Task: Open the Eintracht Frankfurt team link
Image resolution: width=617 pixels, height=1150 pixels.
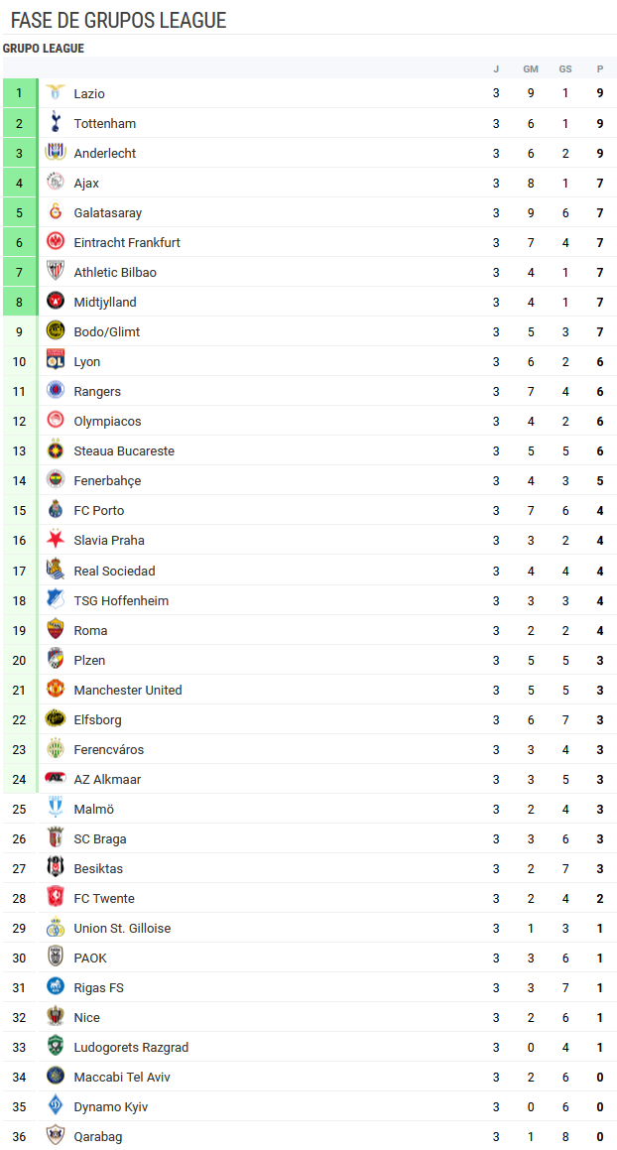Action: point(127,243)
